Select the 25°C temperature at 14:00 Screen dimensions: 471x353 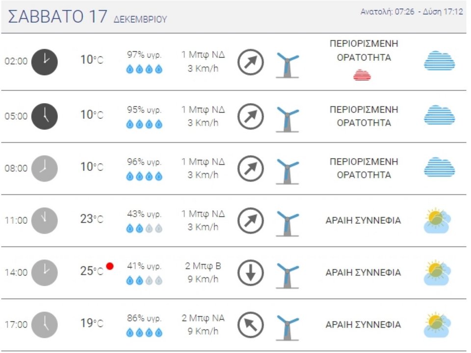[x=92, y=271]
